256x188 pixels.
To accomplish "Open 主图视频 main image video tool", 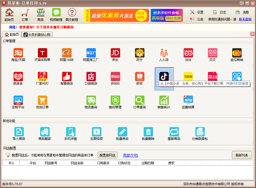I will [96, 134].
